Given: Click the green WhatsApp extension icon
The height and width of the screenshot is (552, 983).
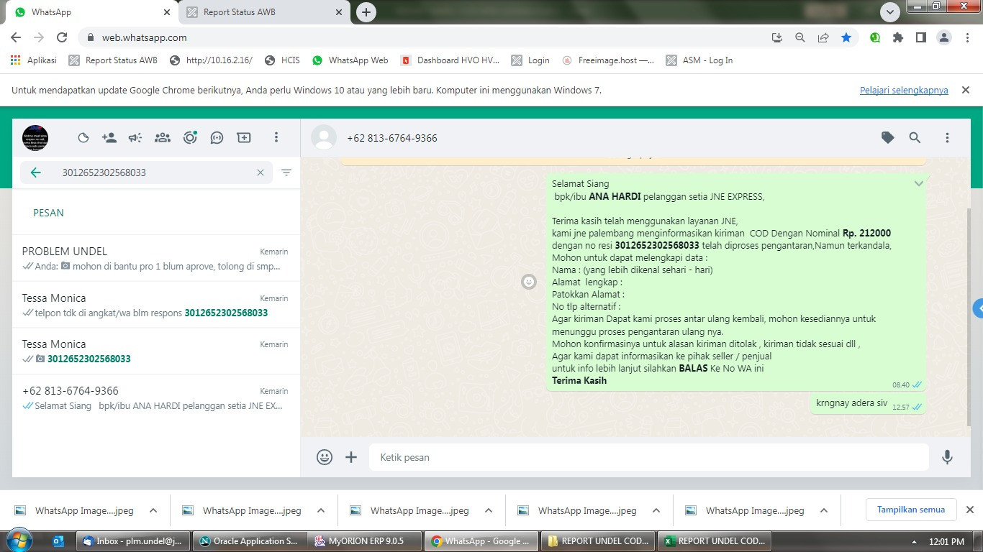Looking at the screenshot, I should tap(875, 37).
